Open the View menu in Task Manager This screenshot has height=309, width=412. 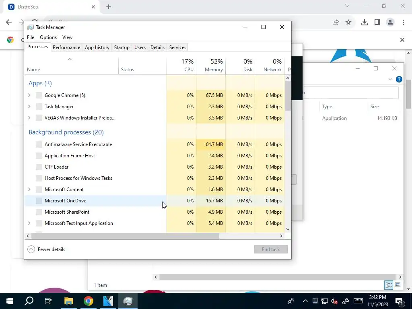(67, 37)
